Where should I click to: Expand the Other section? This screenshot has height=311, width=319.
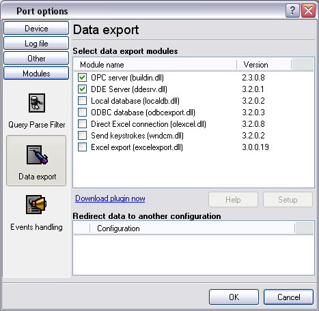pyautogui.click(x=36, y=58)
